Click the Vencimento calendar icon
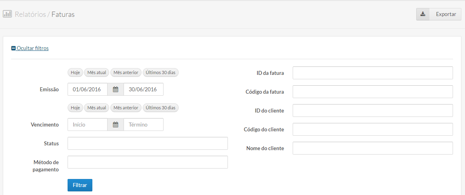This screenshot has height=195, width=465. [116, 125]
